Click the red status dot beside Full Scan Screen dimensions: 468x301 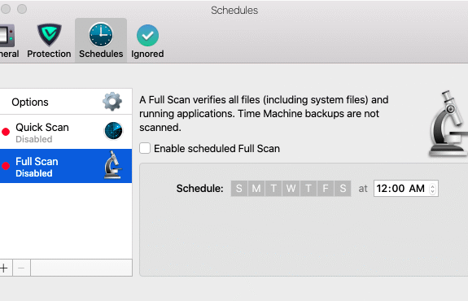click(x=6, y=166)
